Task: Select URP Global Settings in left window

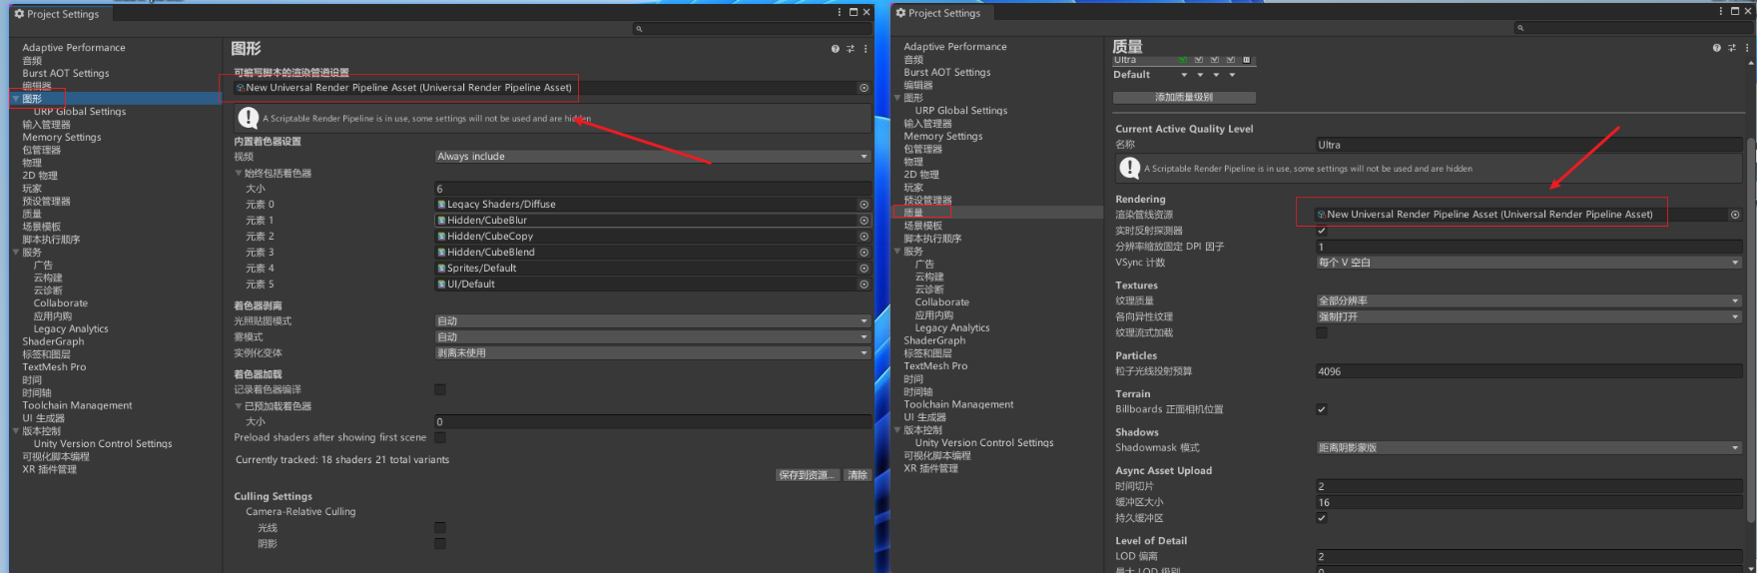Action: click(80, 112)
